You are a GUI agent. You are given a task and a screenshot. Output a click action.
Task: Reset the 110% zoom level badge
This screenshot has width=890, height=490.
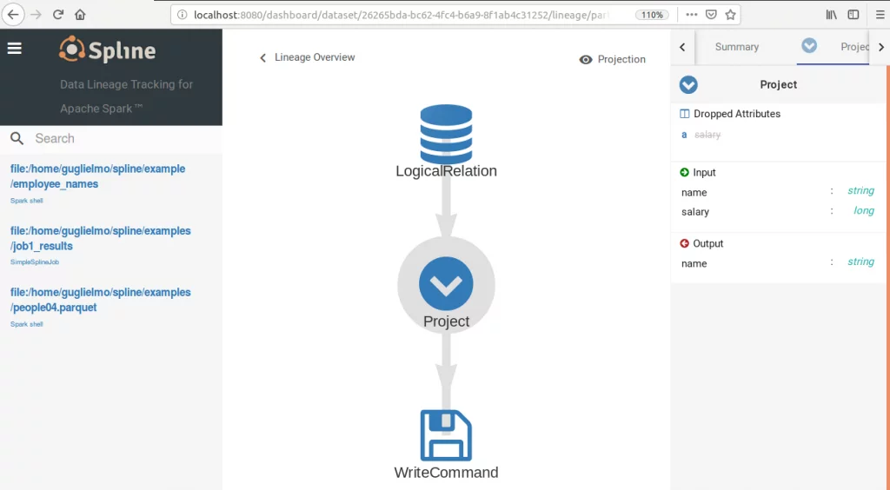point(652,15)
